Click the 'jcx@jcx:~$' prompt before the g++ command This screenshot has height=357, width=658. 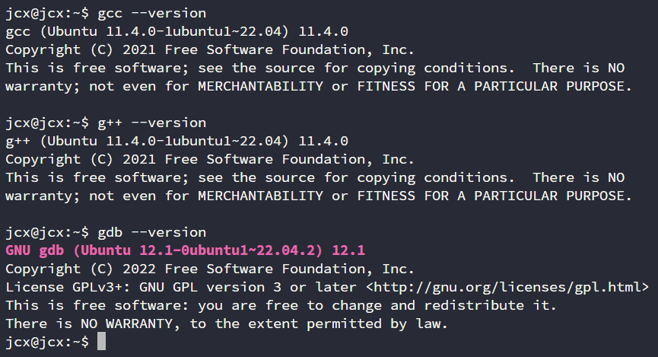click(x=46, y=123)
